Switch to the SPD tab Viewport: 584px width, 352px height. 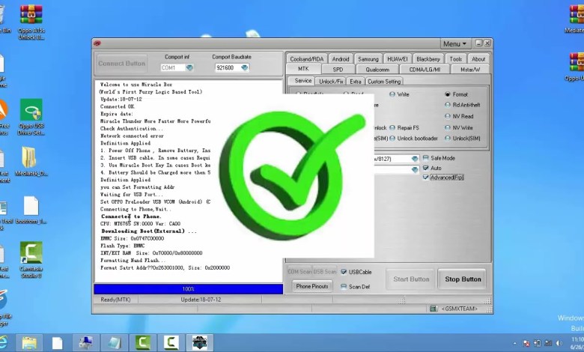(338, 70)
